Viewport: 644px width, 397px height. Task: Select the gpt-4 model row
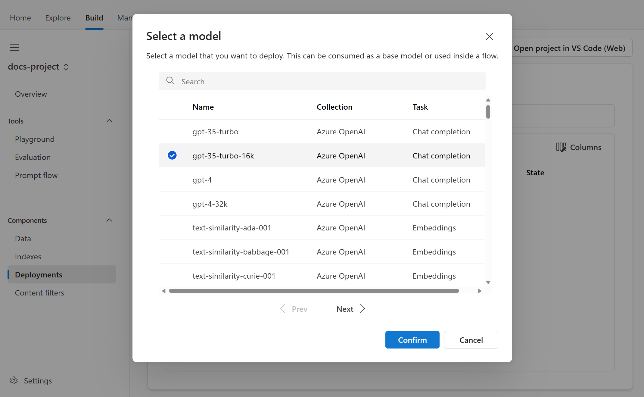coord(322,180)
